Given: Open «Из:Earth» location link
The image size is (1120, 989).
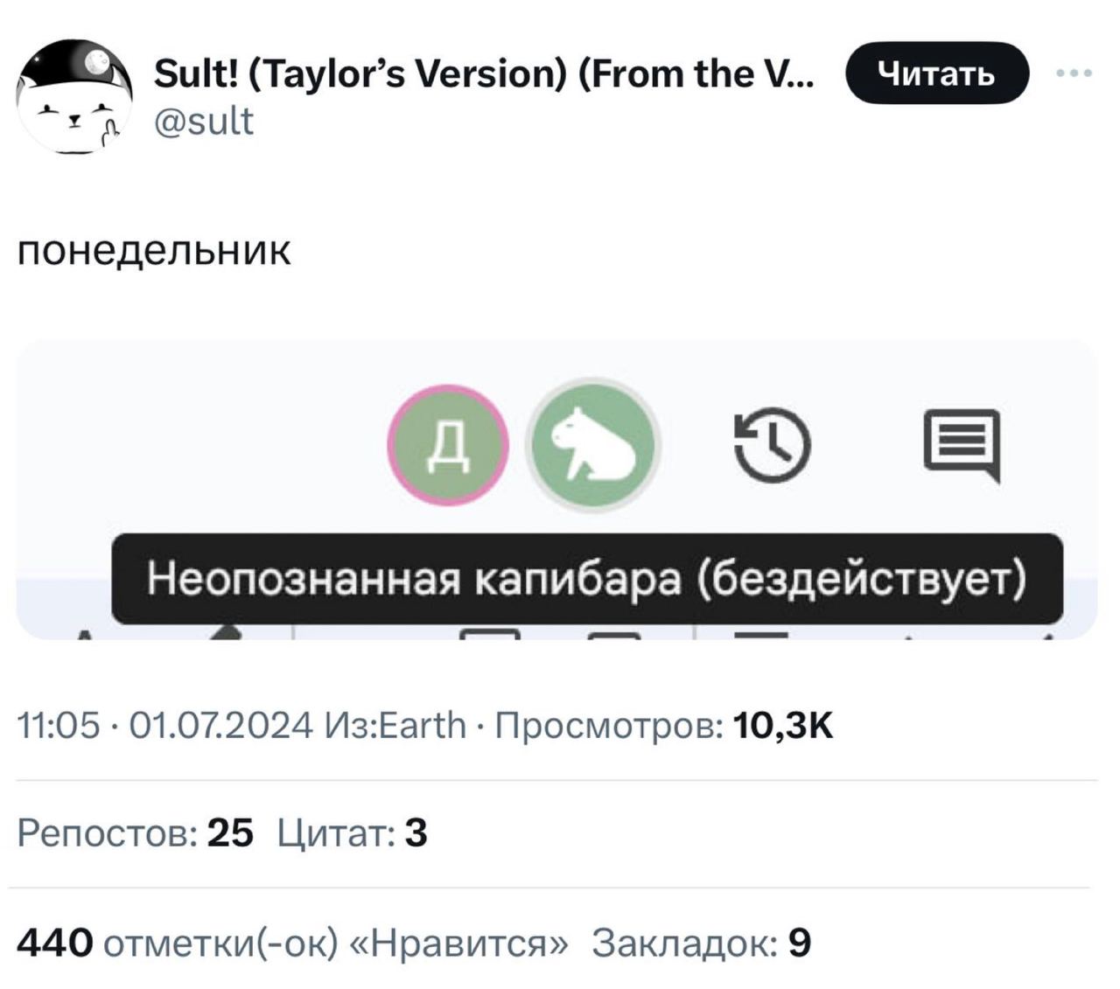Looking at the screenshot, I should [392, 722].
